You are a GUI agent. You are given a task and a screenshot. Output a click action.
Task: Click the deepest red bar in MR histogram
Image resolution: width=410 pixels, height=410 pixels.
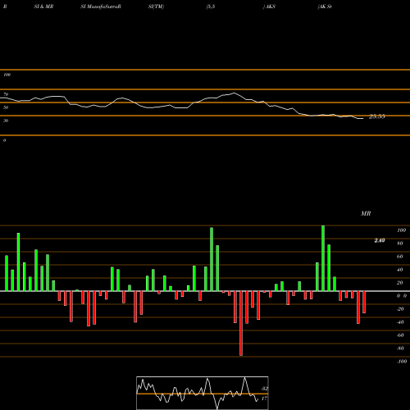tap(241, 323)
